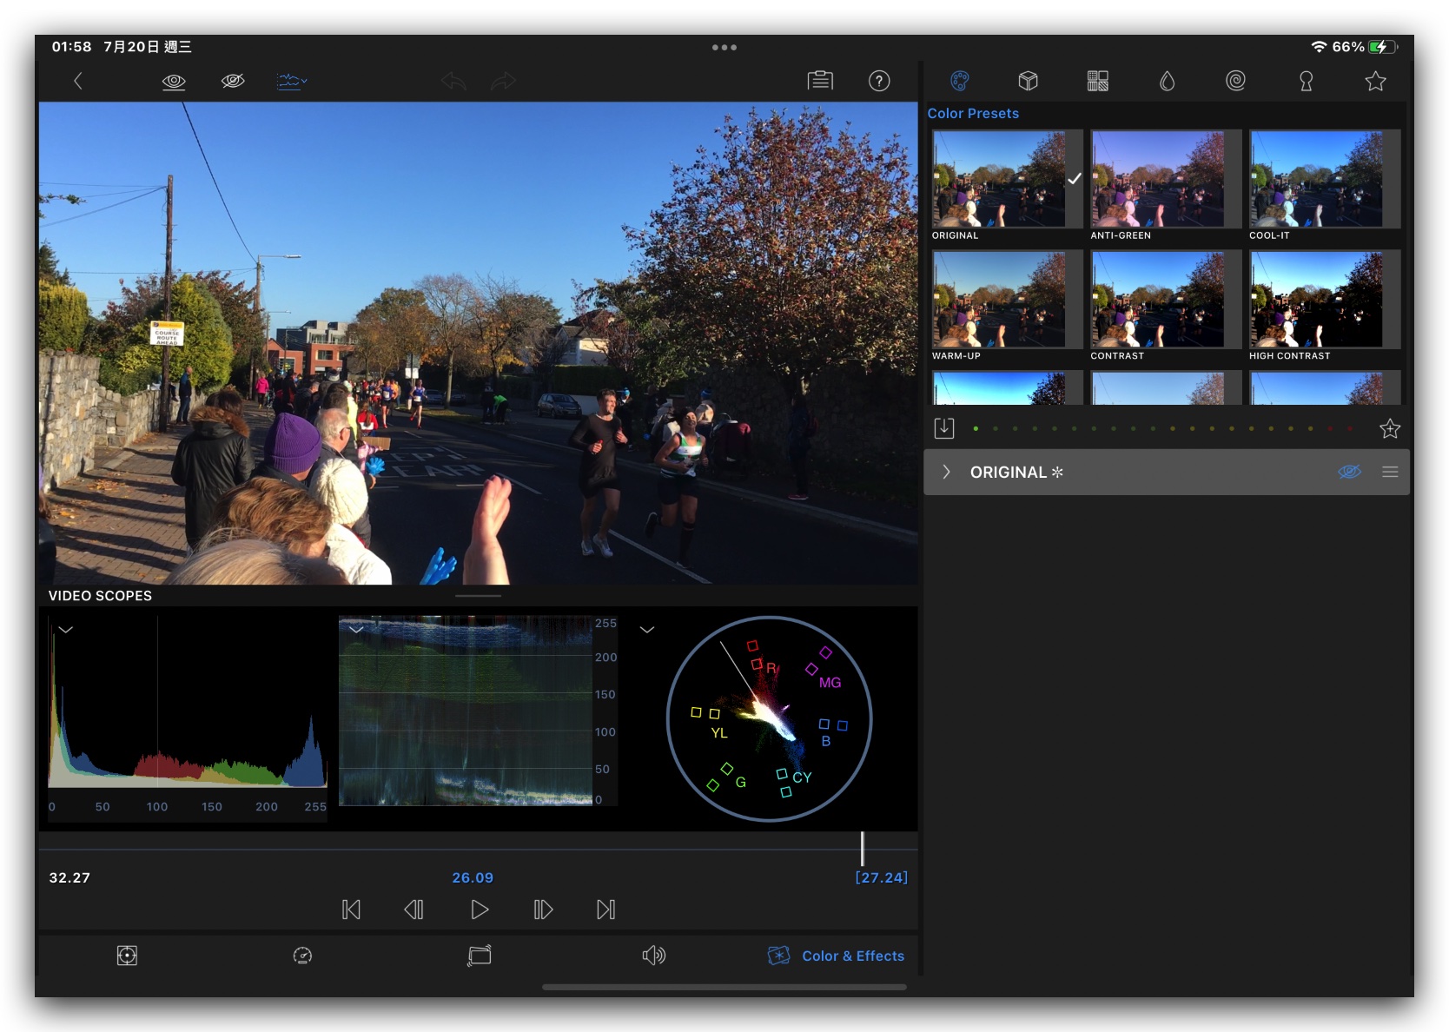This screenshot has height=1032, width=1449.
Task: Play the video clip
Action: (x=480, y=910)
